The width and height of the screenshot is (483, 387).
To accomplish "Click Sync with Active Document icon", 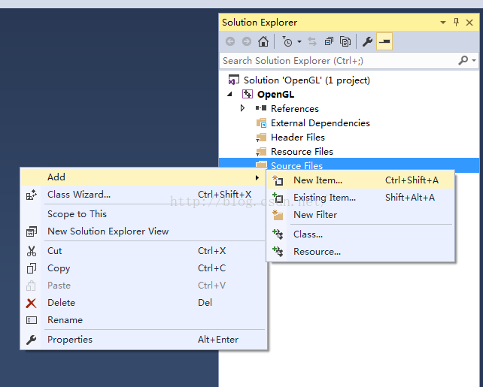I will pyautogui.click(x=312, y=41).
